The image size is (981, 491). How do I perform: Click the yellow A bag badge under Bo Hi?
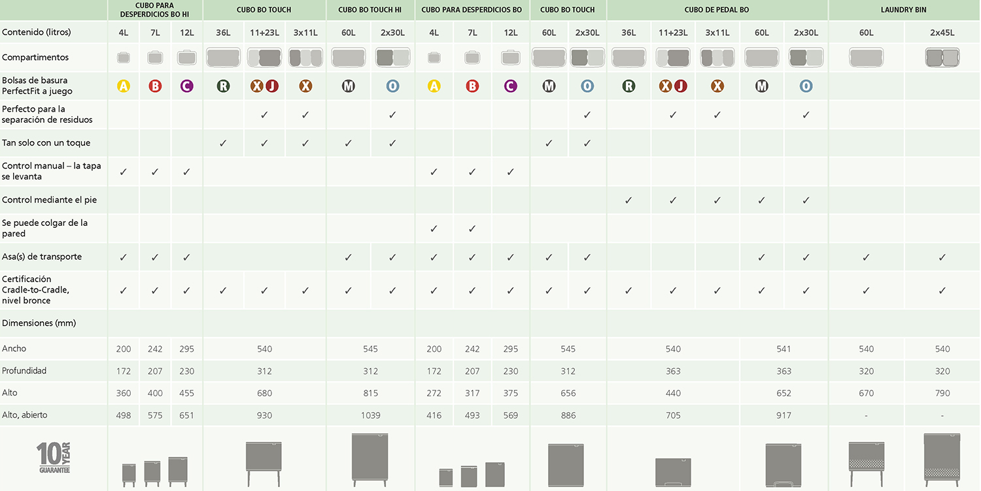point(123,86)
